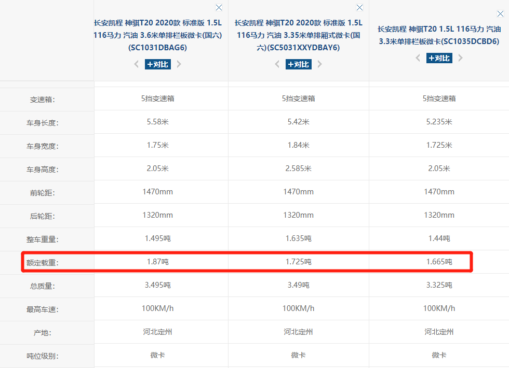Image resolution: width=509 pixels, height=368 pixels.
Task: Select the 车身高度 row label
Action: [x=43, y=169]
